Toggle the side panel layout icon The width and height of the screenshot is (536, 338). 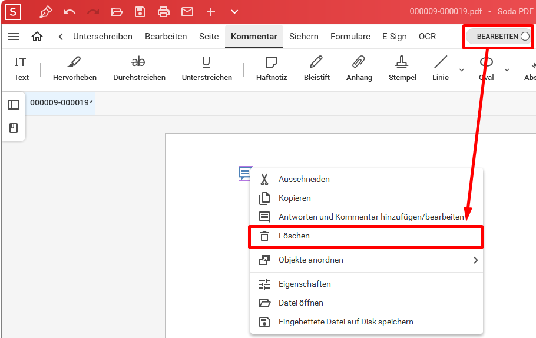pos(14,105)
